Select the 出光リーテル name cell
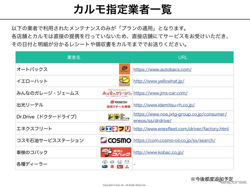The width and height of the screenshot is (250, 187). pyautogui.click(x=74, y=105)
